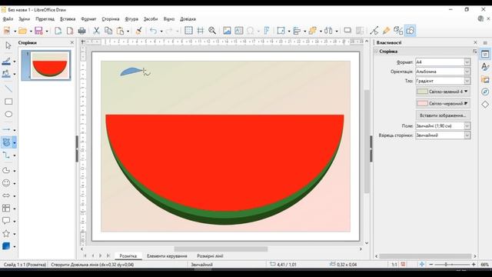The image size is (492, 277).
Task: Select the Flowchart shapes tool
Action: click(x=6, y=208)
